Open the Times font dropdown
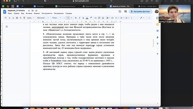Viewport: 193px width, 109px height. (x=56, y=18)
